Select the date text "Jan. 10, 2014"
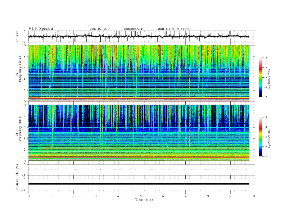285x220 pixels. pyautogui.click(x=100, y=29)
